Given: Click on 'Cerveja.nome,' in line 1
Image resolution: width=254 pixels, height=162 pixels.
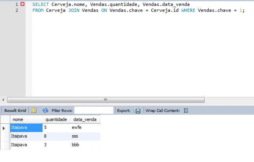Looking at the screenshot, I should tap(69, 4).
